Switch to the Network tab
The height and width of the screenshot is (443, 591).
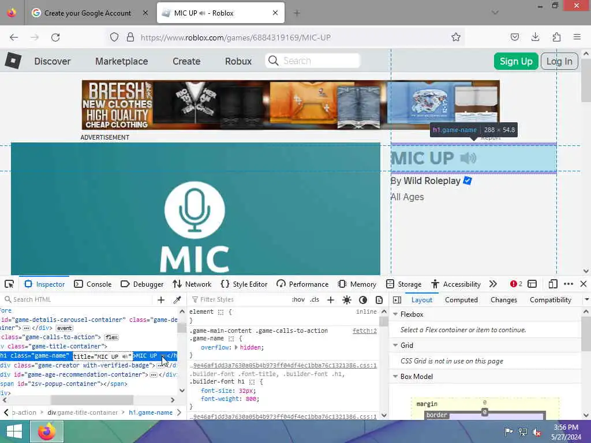(x=192, y=284)
